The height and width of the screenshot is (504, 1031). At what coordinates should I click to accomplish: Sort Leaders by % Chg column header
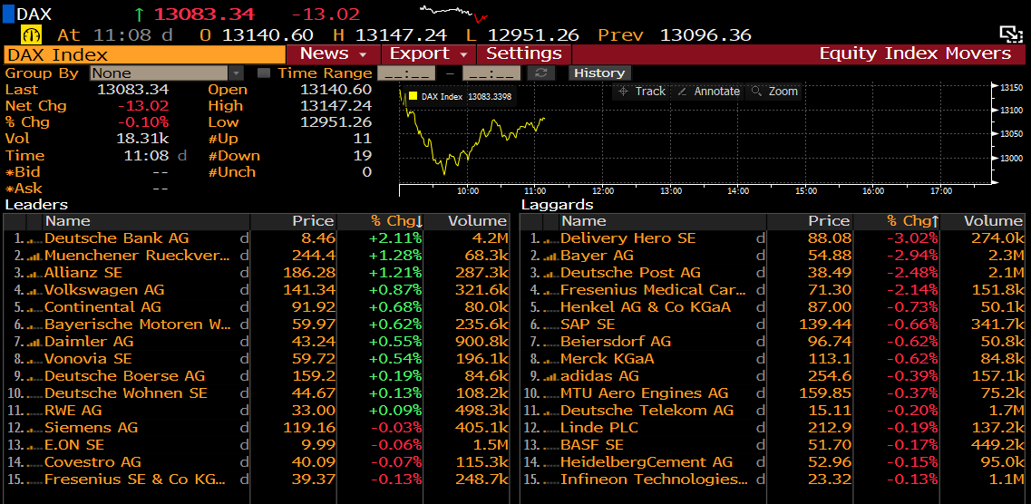396,221
